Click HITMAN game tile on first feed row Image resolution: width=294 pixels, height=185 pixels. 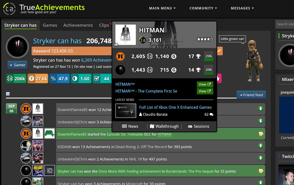click(38, 109)
